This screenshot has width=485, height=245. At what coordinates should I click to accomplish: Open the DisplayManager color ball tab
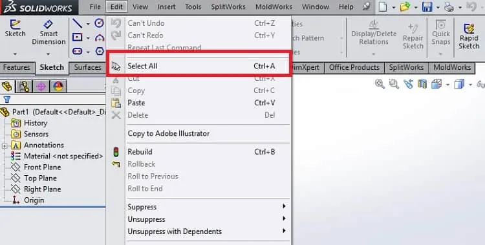click(x=58, y=87)
